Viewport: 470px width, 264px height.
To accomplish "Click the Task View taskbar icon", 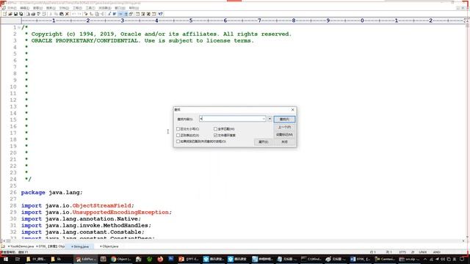I will click(x=17, y=259).
